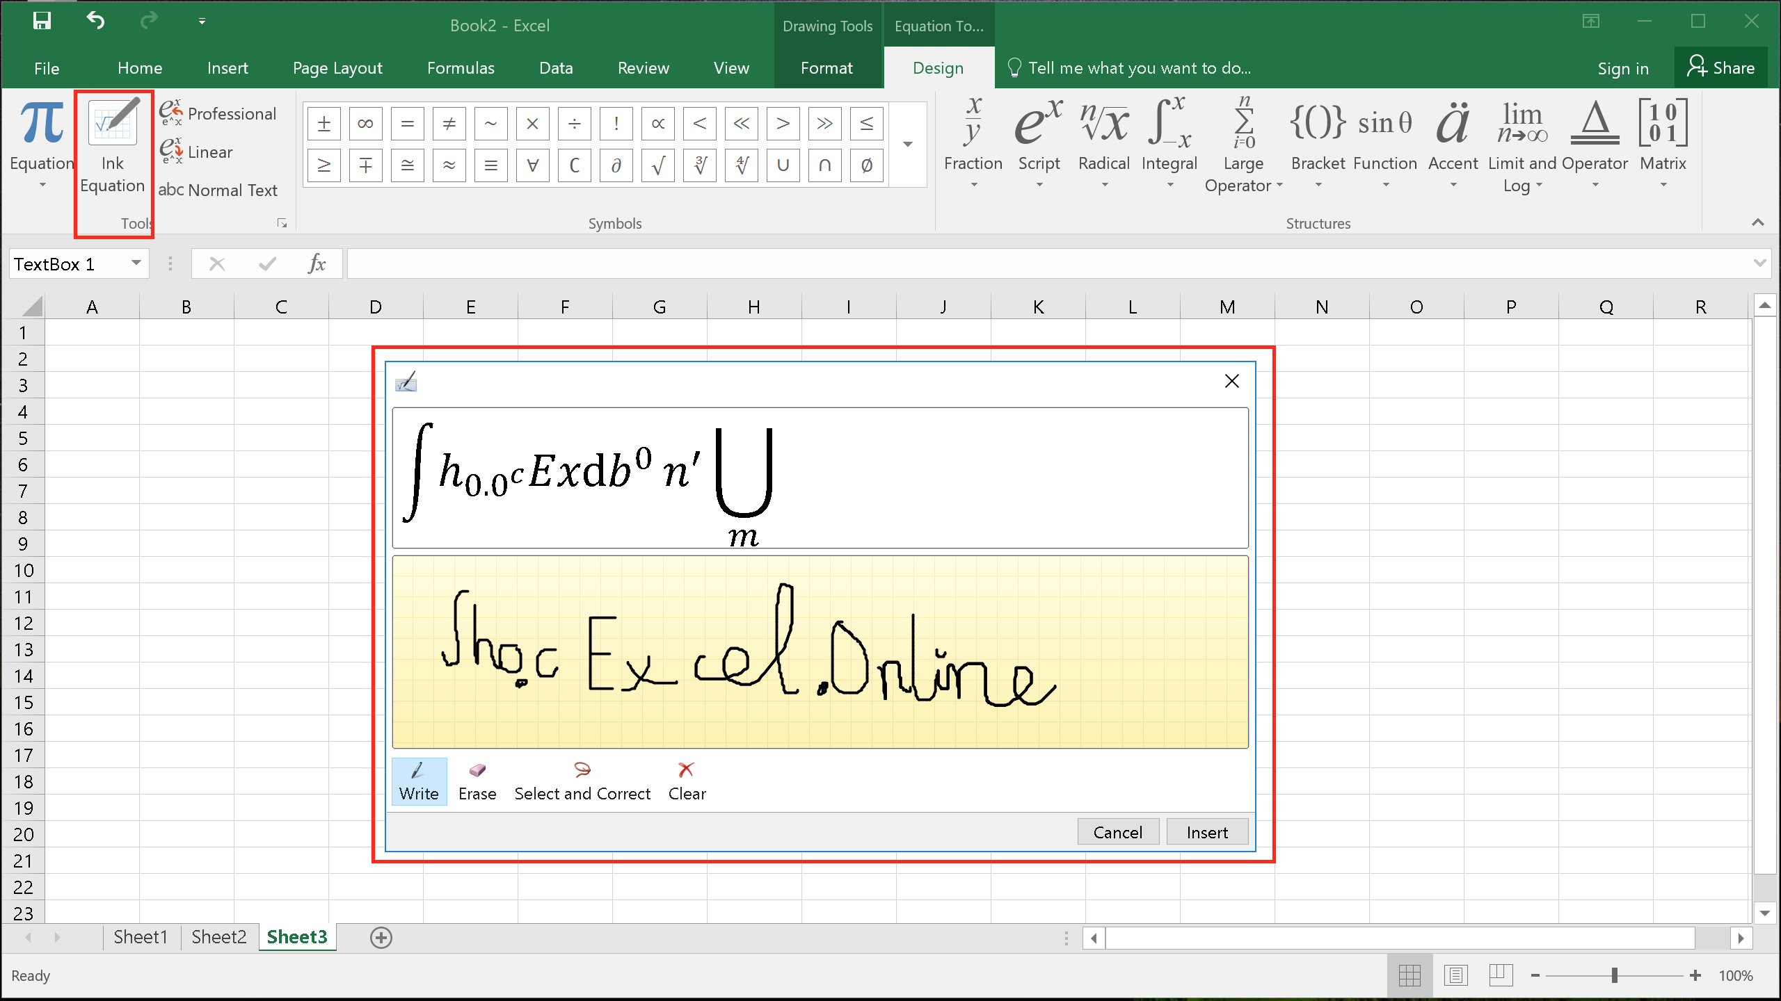Viewport: 1781px width, 1001px height.
Task: Toggle Linear equation format
Action: click(x=196, y=152)
